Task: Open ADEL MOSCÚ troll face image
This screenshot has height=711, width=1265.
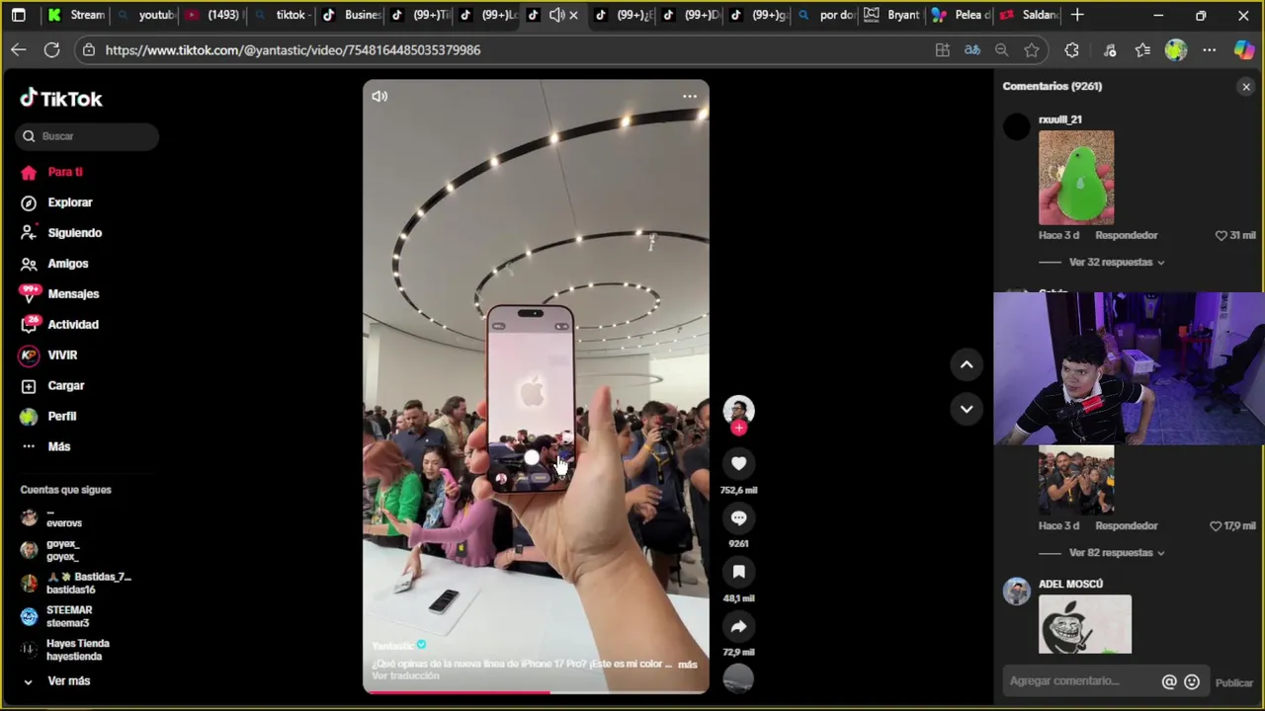Action: point(1085,624)
